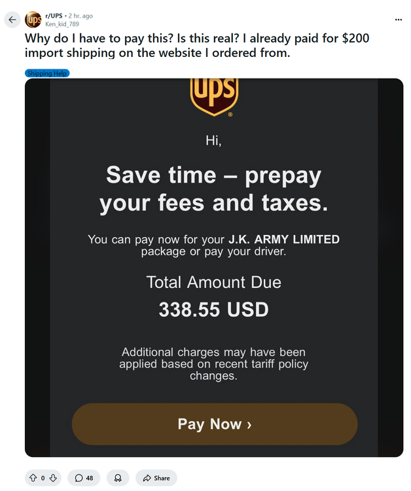Open the r/UPS subreddit link

click(x=55, y=16)
